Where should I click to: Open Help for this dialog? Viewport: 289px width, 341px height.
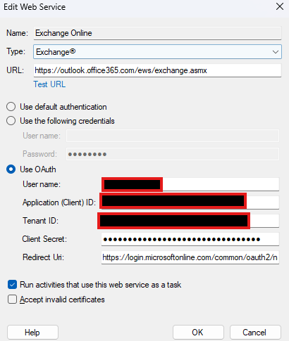pos(32,333)
